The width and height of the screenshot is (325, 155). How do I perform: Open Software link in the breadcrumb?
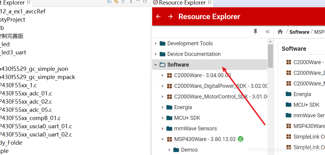[x=299, y=32]
